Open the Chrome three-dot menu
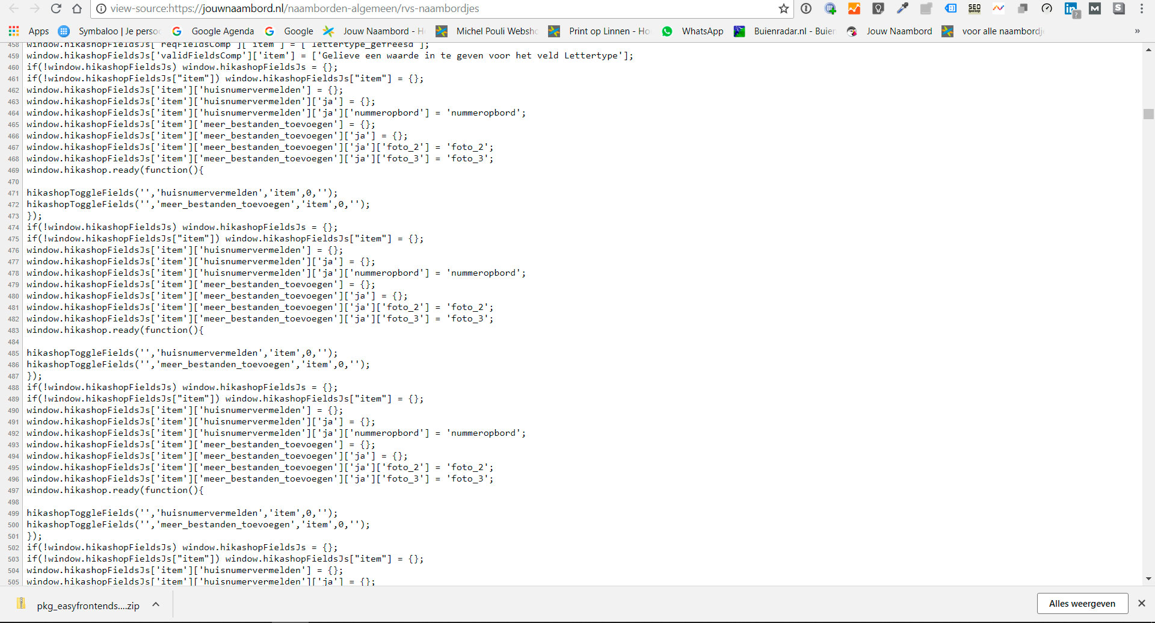 (1142, 8)
